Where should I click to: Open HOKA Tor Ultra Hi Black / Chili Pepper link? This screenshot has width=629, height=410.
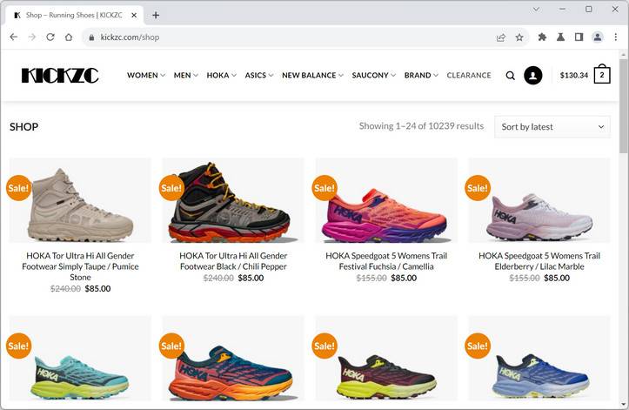tap(233, 261)
